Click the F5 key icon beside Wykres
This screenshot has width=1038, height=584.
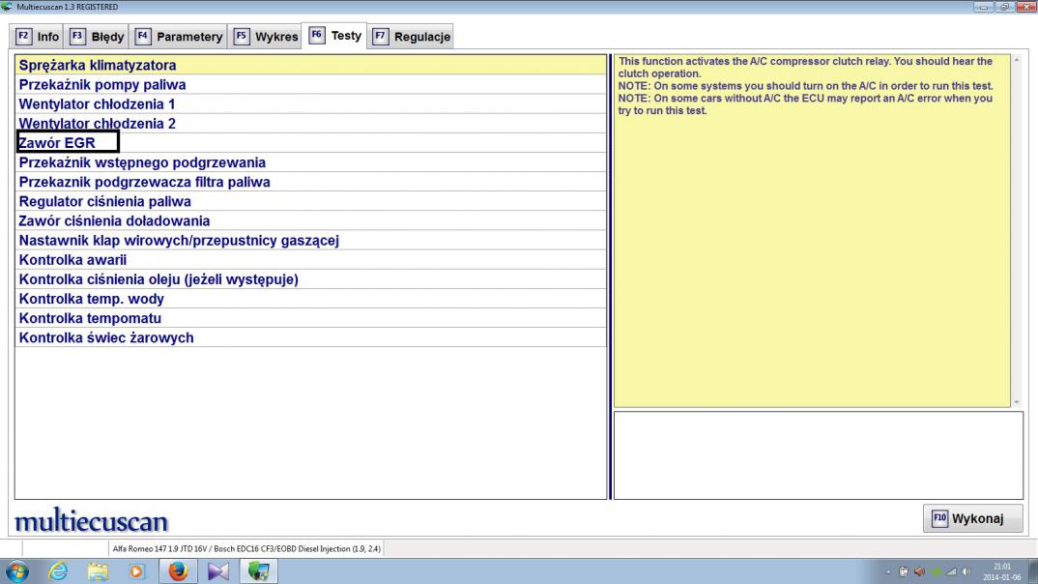pos(241,36)
